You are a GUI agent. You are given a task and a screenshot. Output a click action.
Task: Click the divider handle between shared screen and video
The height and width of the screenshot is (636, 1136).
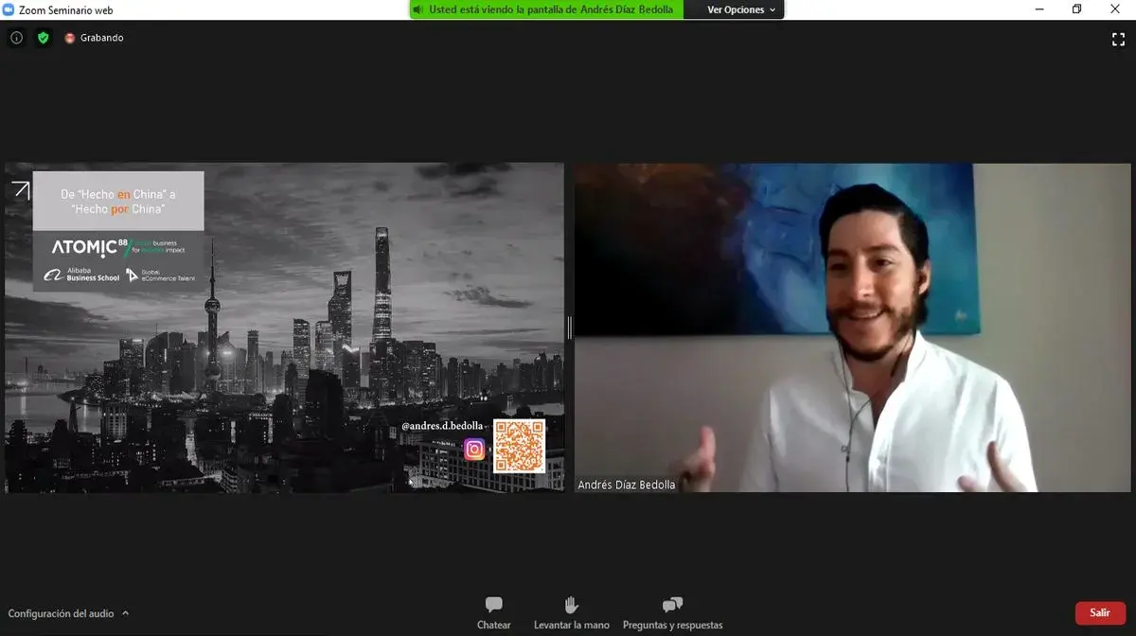tap(569, 327)
